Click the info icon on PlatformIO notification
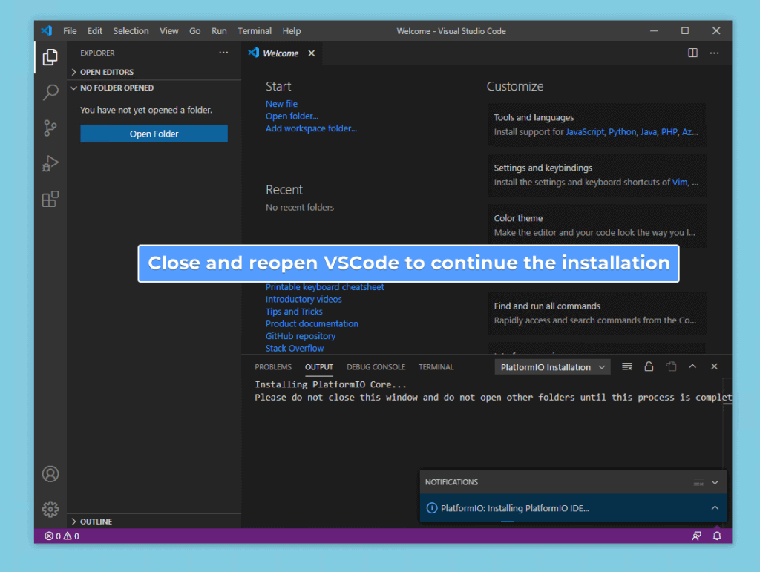Viewport: 760px width, 572px height. pos(431,508)
